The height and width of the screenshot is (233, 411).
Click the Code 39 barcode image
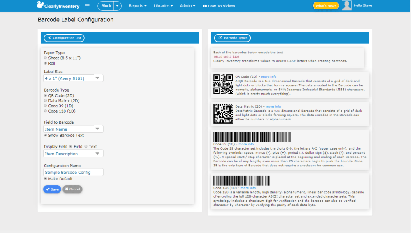pyautogui.click(x=252, y=137)
